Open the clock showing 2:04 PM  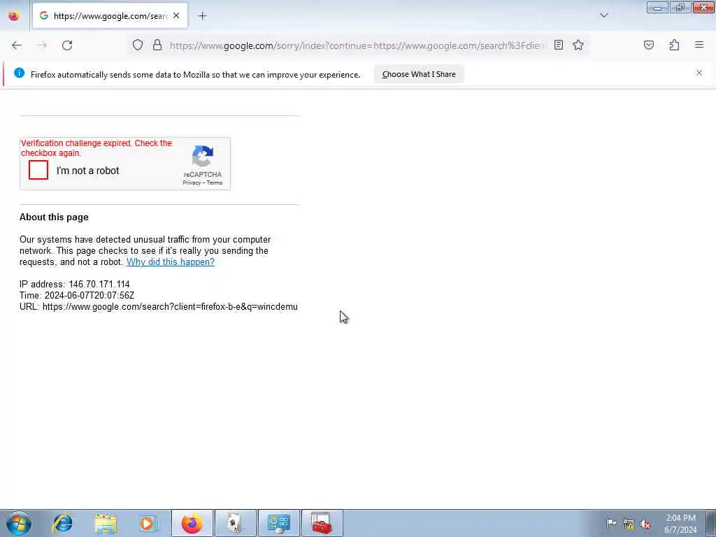[680, 524]
